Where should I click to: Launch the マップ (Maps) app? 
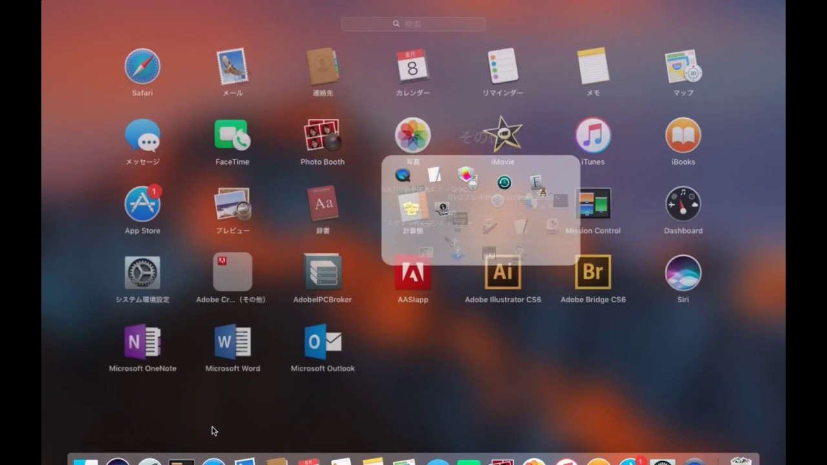(x=683, y=67)
